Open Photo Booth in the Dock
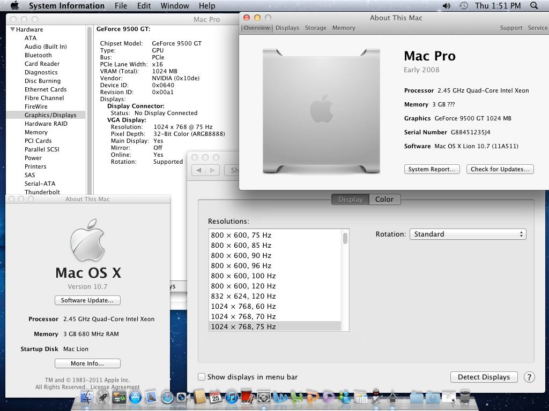The height and width of the screenshot is (411, 549). tap(248, 398)
